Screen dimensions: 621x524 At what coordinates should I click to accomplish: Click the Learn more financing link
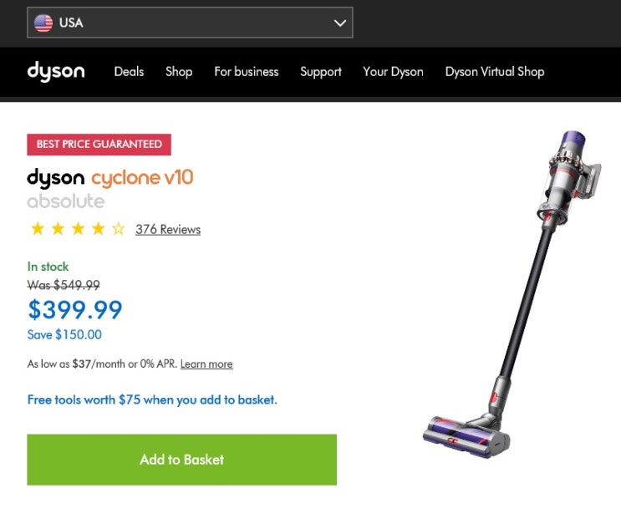(x=206, y=364)
